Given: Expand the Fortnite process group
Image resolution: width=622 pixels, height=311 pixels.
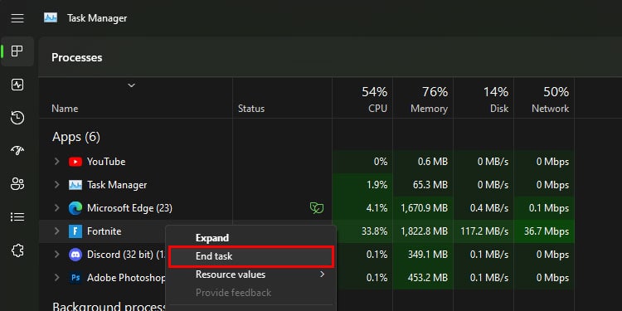Looking at the screenshot, I should [56, 231].
